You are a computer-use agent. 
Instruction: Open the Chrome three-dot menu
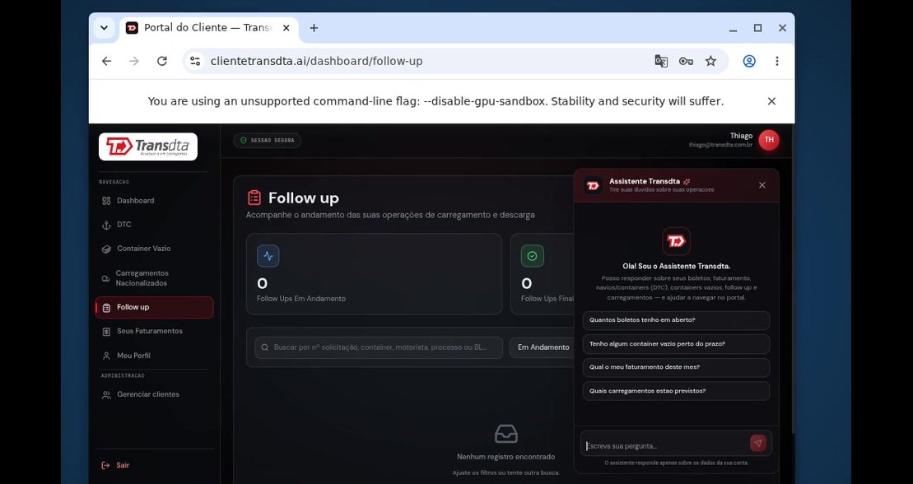776,61
